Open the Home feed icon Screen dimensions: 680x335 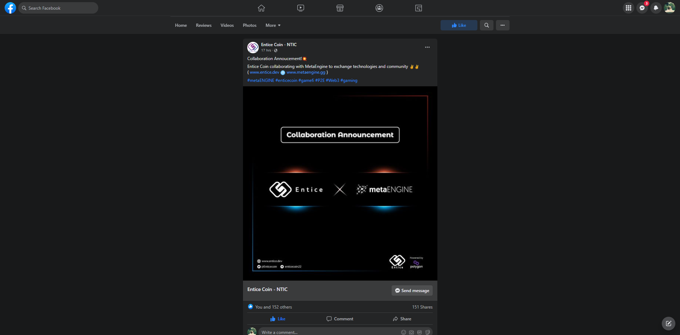point(261,8)
